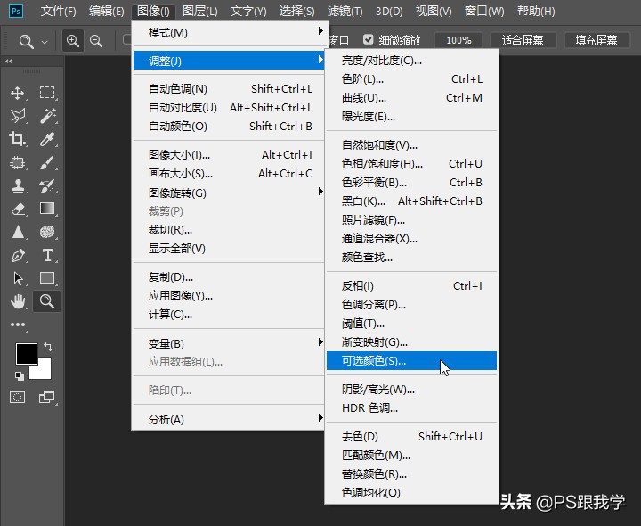
Task: Select the Crop tool
Action: click(x=17, y=139)
